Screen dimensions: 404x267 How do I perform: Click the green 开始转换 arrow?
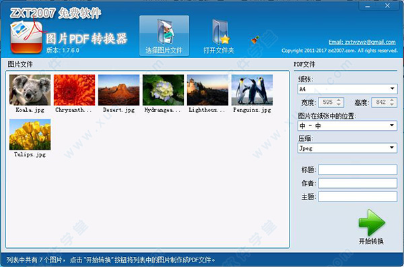[x=372, y=222]
